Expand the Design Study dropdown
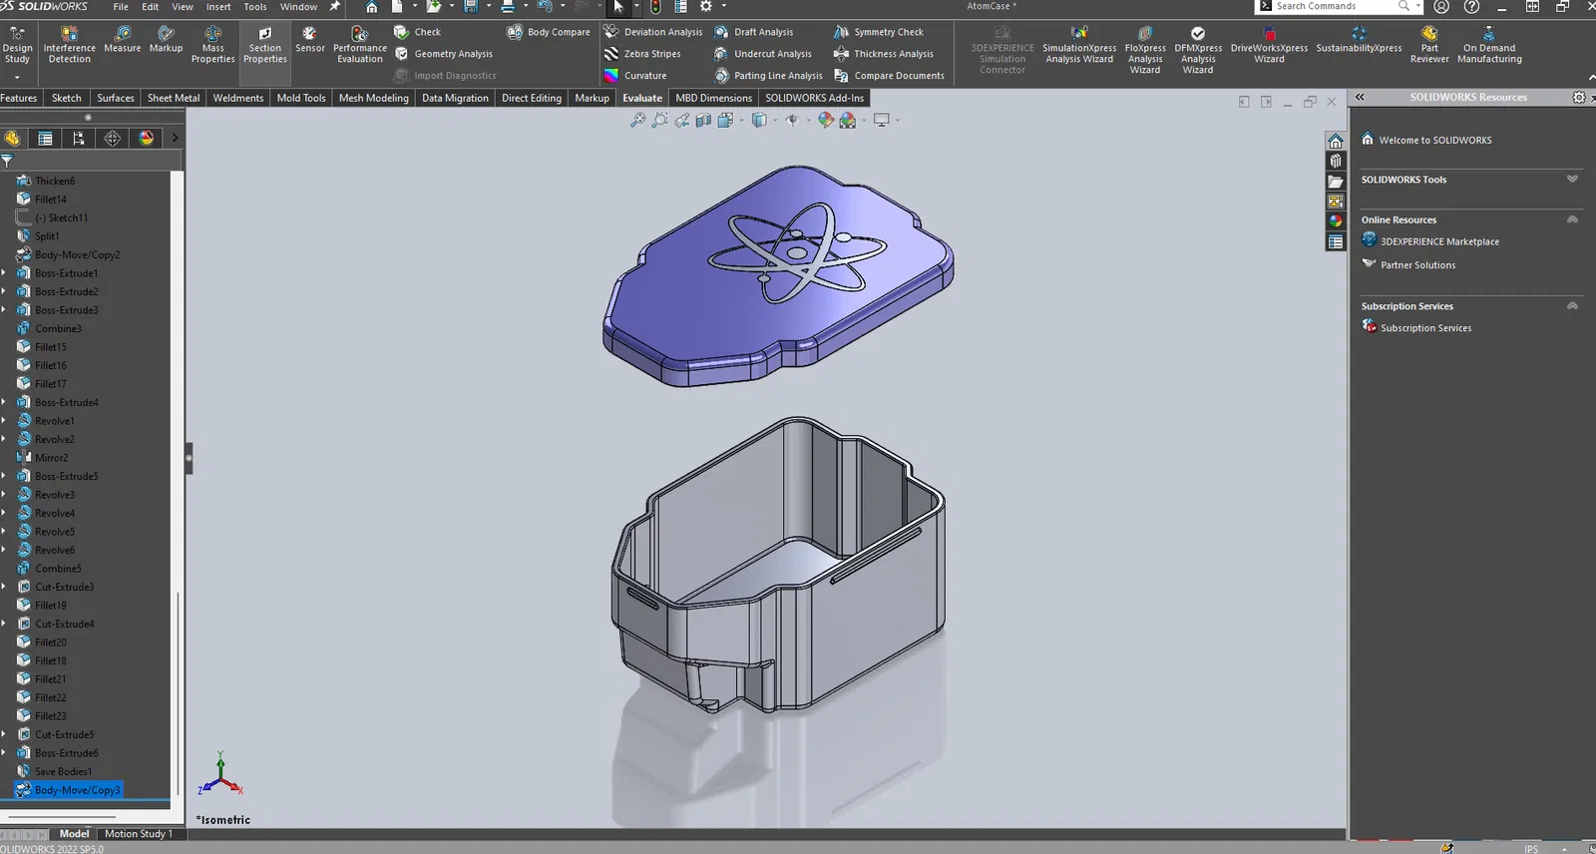1596x854 pixels. point(17,77)
